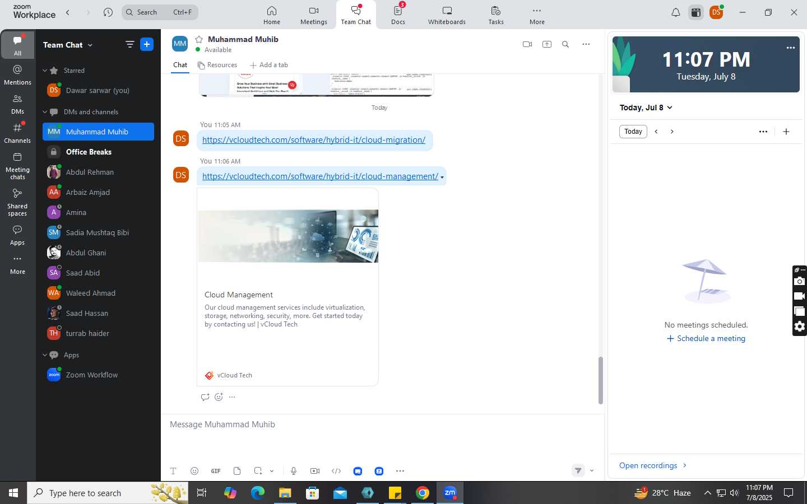Open the text formatting tool in composer
The height and width of the screenshot is (504, 807).
[173, 471]
